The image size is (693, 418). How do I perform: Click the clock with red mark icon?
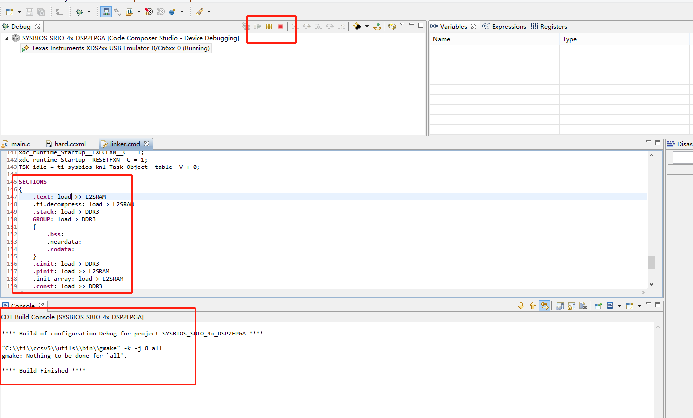[148, 12]
